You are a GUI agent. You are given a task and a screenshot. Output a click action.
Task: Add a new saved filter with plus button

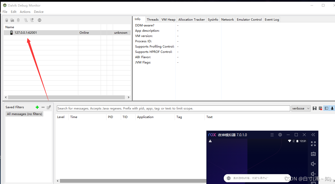37,107
